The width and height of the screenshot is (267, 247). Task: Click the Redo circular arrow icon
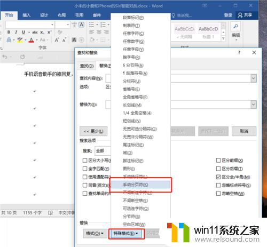click(22, 57)
